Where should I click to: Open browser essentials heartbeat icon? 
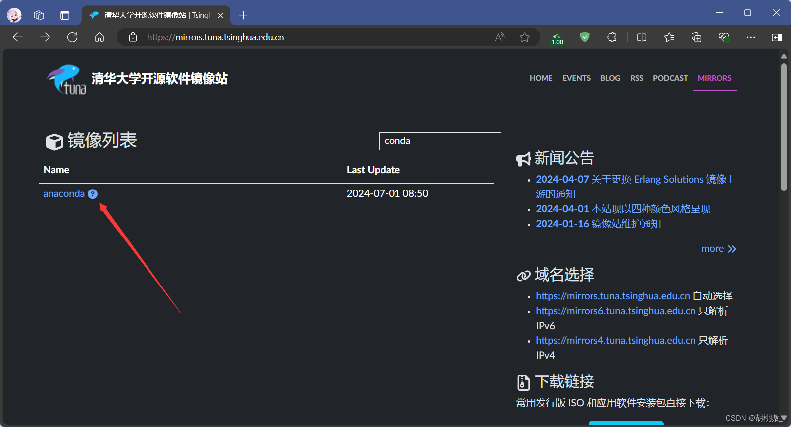(724, 37)
